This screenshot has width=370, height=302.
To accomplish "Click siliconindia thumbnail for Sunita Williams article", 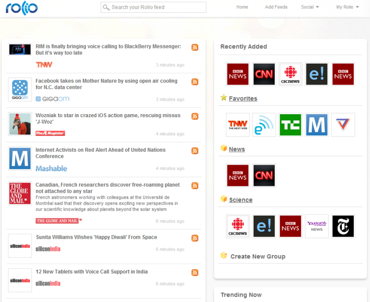I will click(20, 246).
